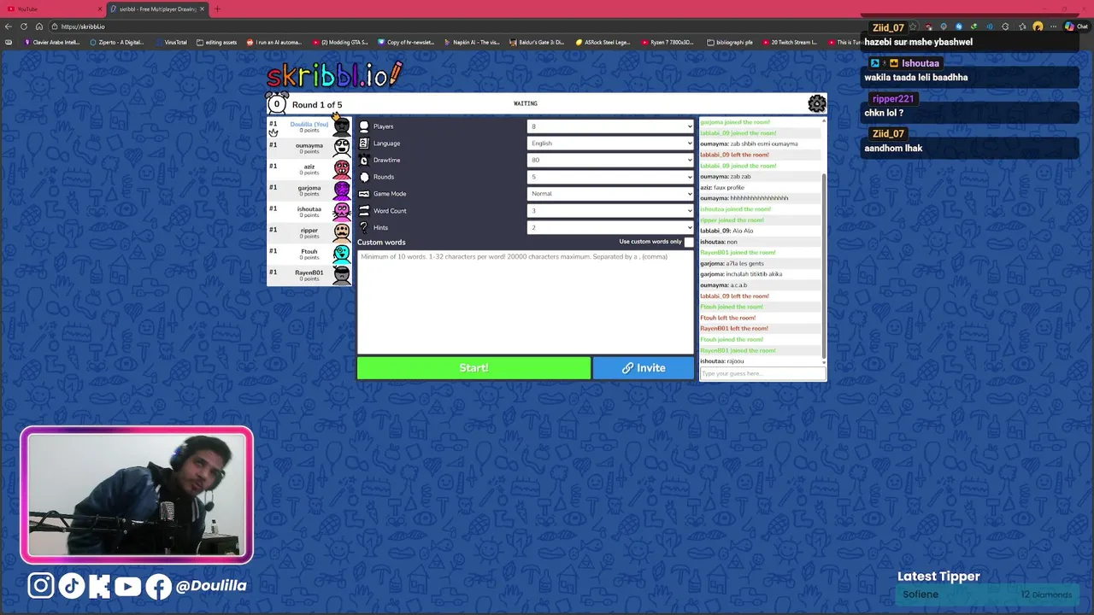Click the skribbl.io logo
The height and width of the screenshot is (615, 1094).
pyautogui.click(x=333, y=75)
